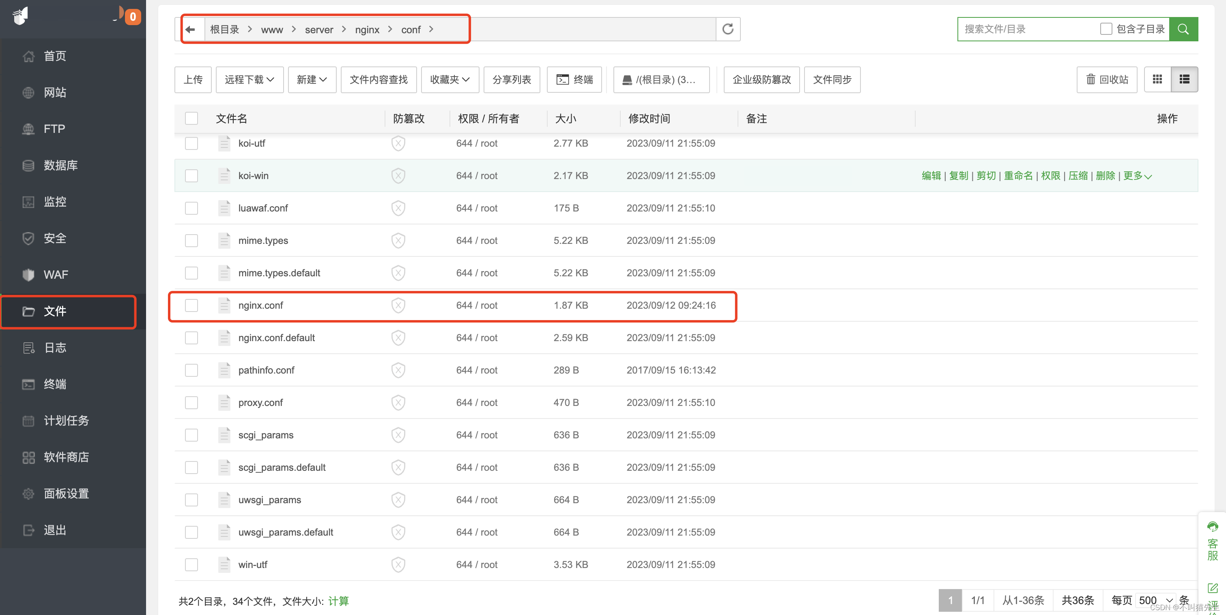Expand chevron after www in path
This screenshot has height=615, width=1226.
tap(294, 30)
